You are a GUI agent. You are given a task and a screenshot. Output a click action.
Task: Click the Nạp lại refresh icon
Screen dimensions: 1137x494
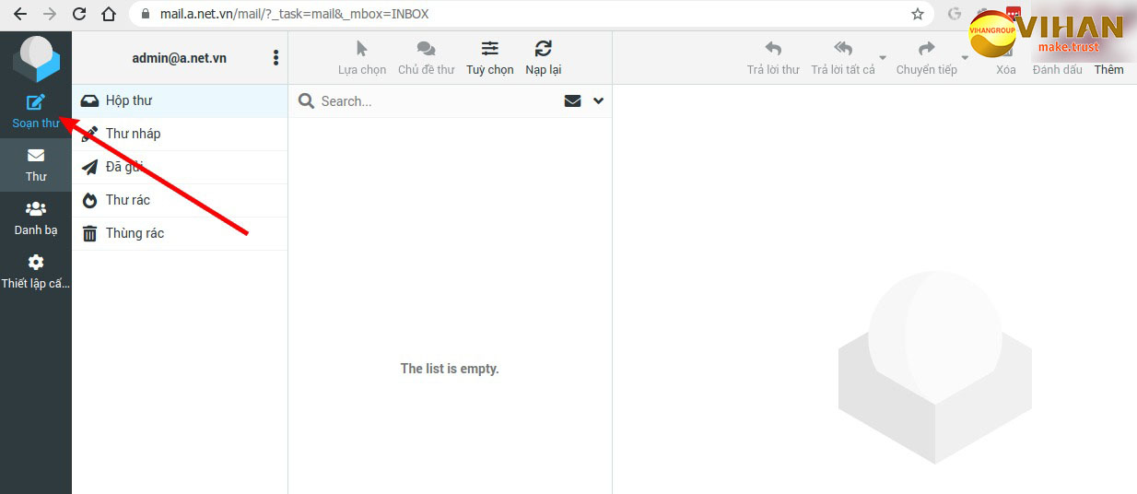pos(543,56)
